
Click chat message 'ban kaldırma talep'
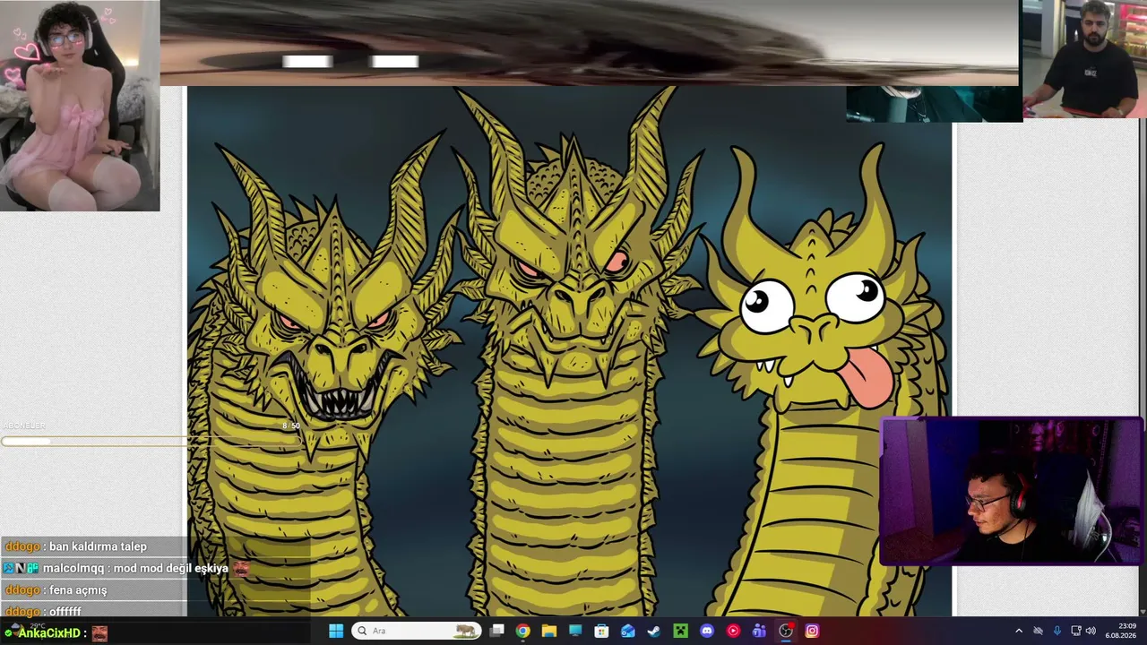click(98, 546)
